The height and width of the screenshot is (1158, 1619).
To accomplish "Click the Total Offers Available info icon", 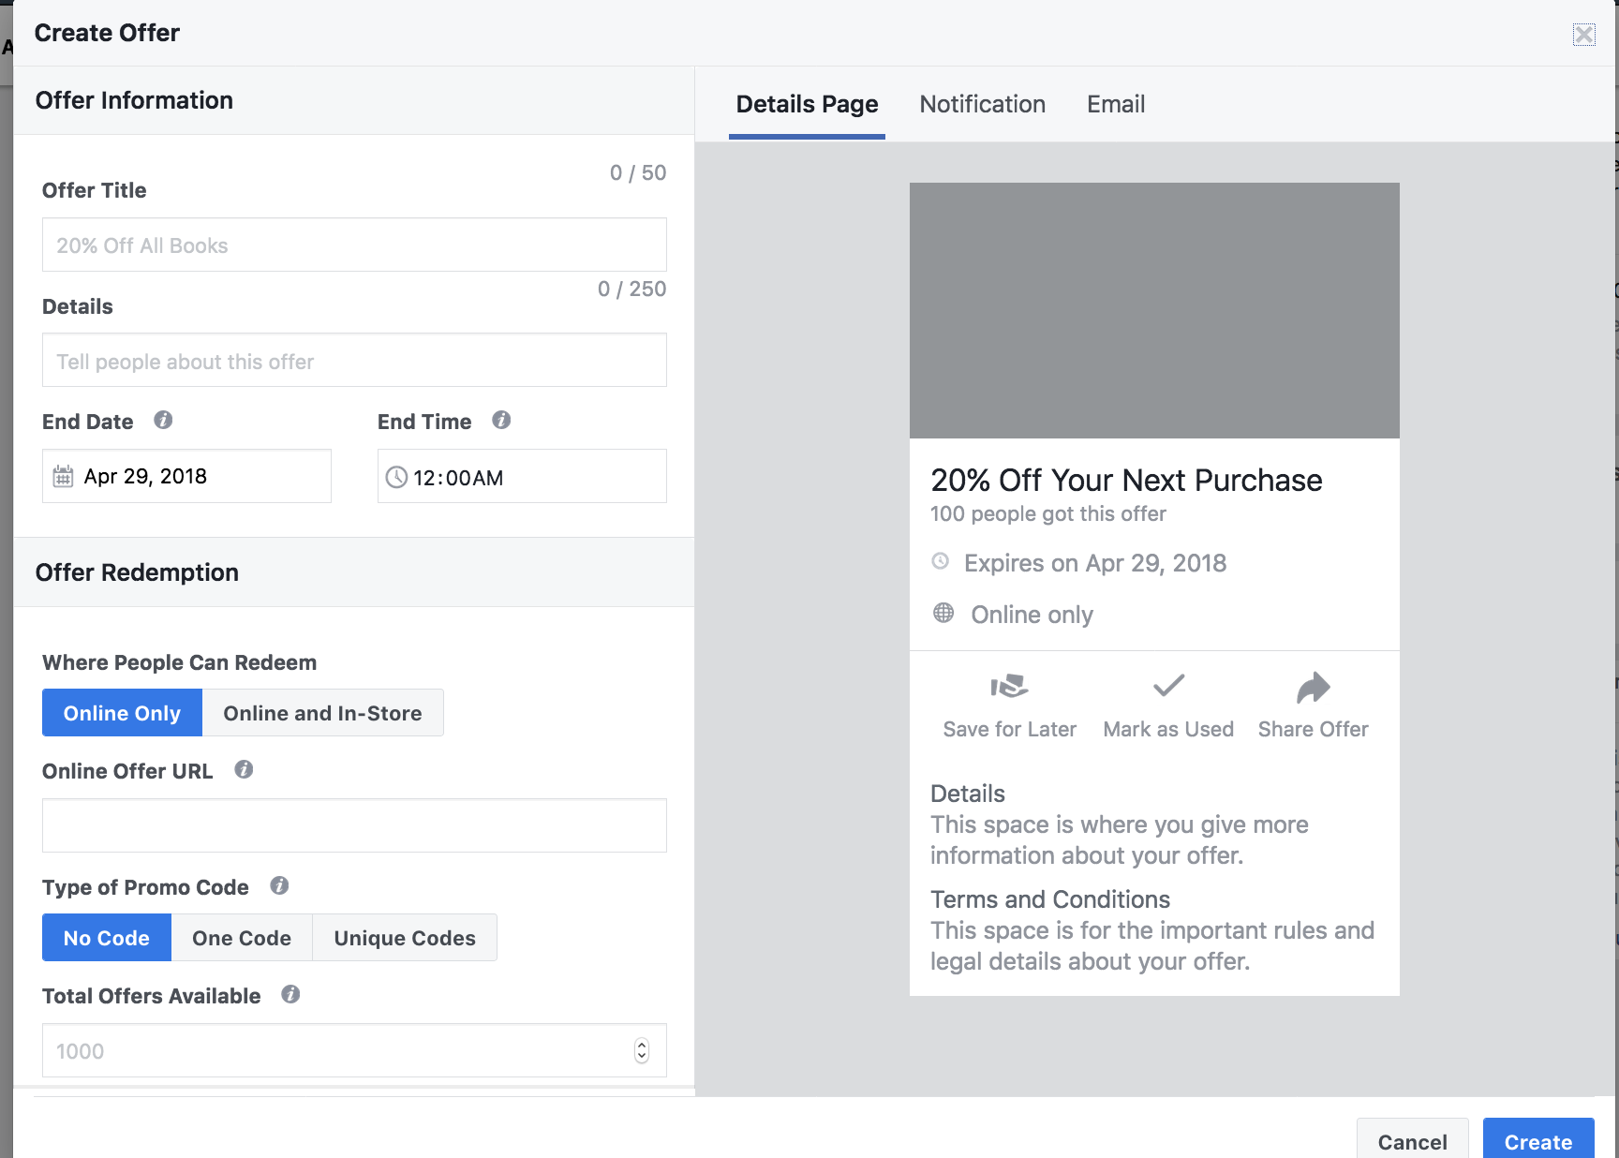I will pyautogui.click(x=290, y=995).
